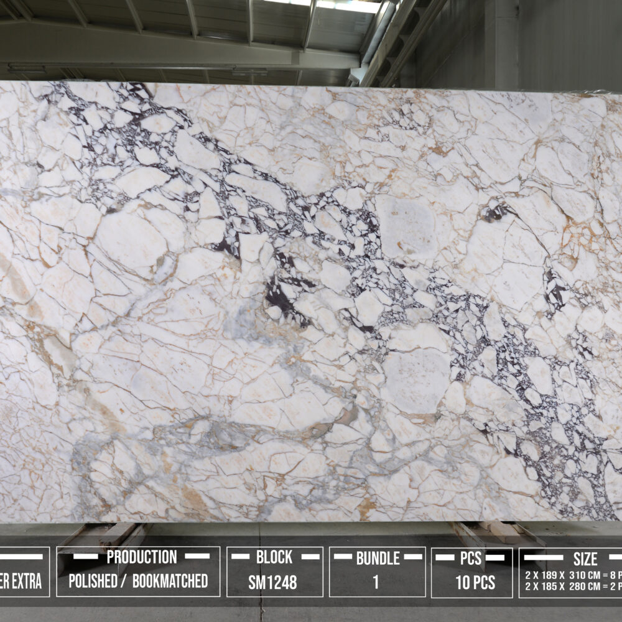Select block number SM1248
Screen dimensions: 622x622
pyautogui.click(x=273, y=583)
